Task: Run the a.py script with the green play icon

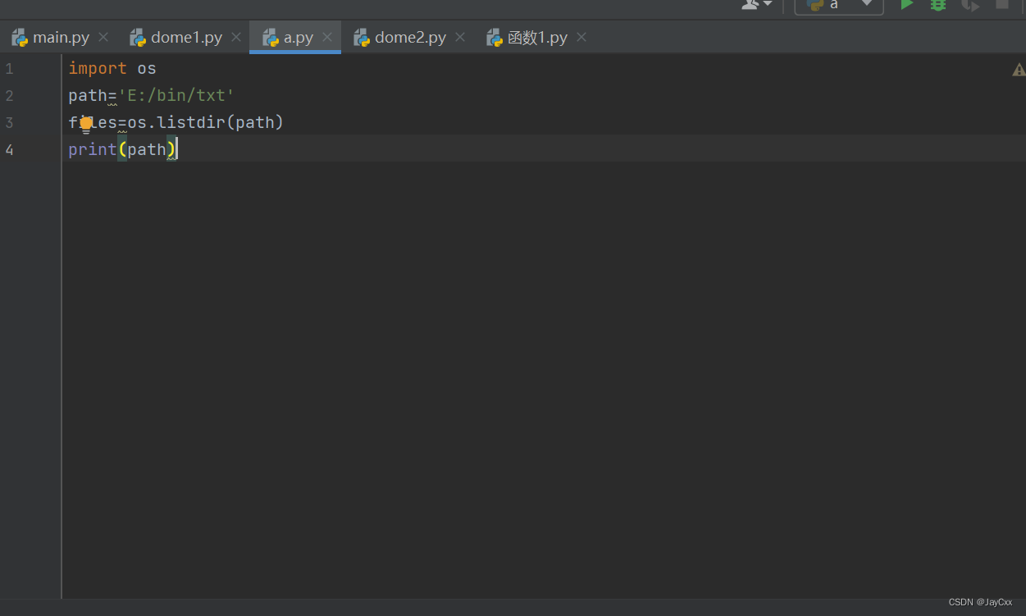Action: pyautogui.click(x=905, y=5)
